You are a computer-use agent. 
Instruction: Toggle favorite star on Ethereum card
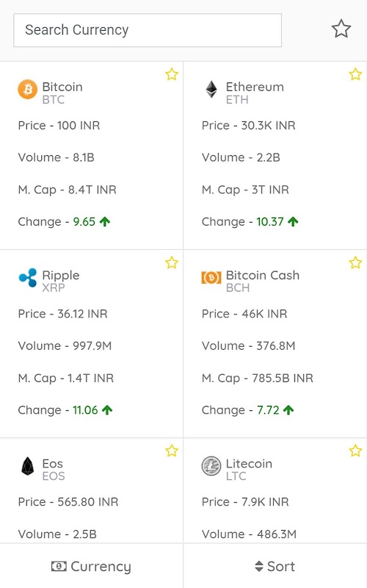[355, 74]
